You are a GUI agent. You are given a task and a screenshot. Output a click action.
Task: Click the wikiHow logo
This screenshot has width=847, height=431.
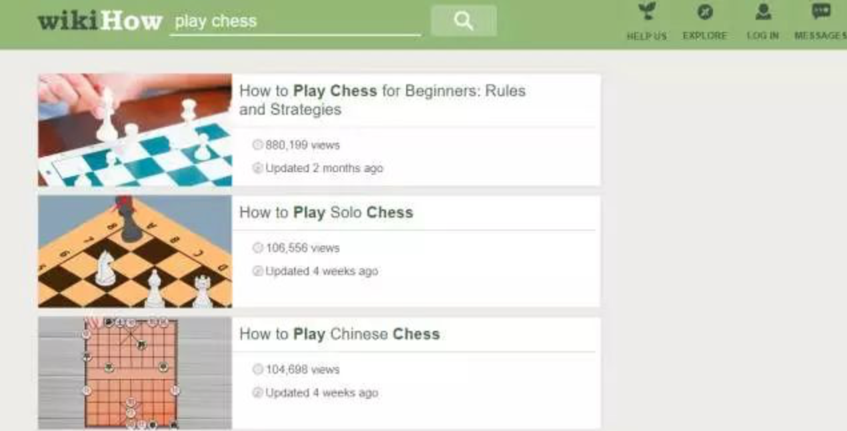[x=100, y=21]
